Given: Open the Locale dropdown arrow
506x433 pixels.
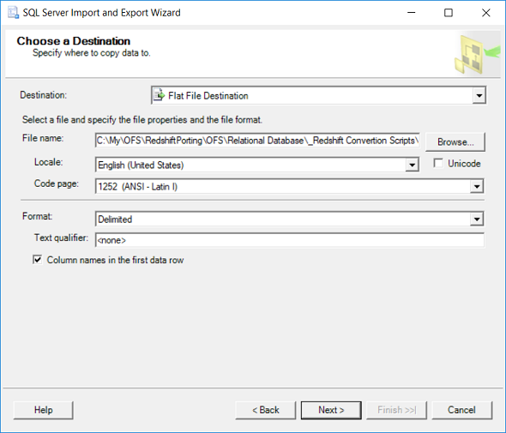Looking at the screenshot, I should (412, 165).
